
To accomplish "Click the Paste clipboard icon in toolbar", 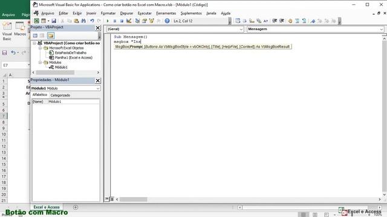I will tap(76, 21).
